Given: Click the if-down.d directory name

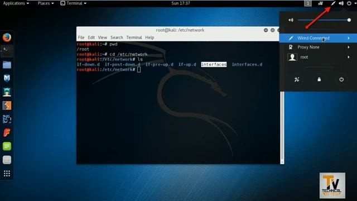Looking at the screenshot, I should click(x=88, y=65).
